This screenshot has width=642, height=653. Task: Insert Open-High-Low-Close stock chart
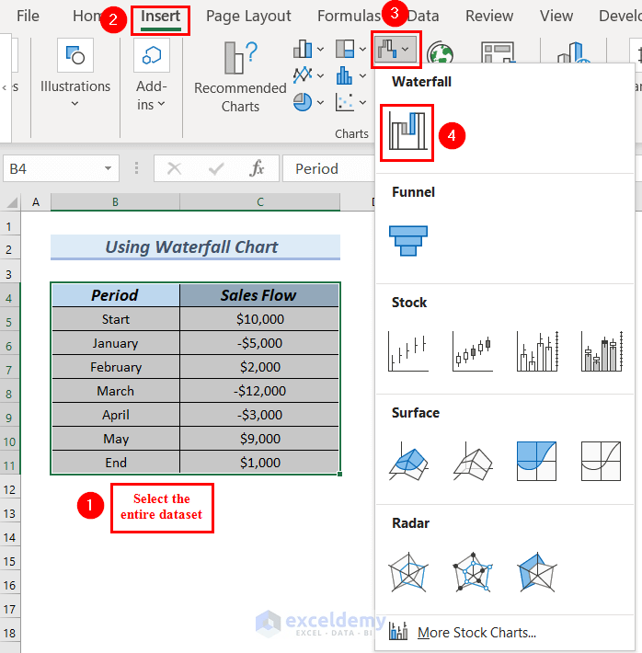[473, 351]
